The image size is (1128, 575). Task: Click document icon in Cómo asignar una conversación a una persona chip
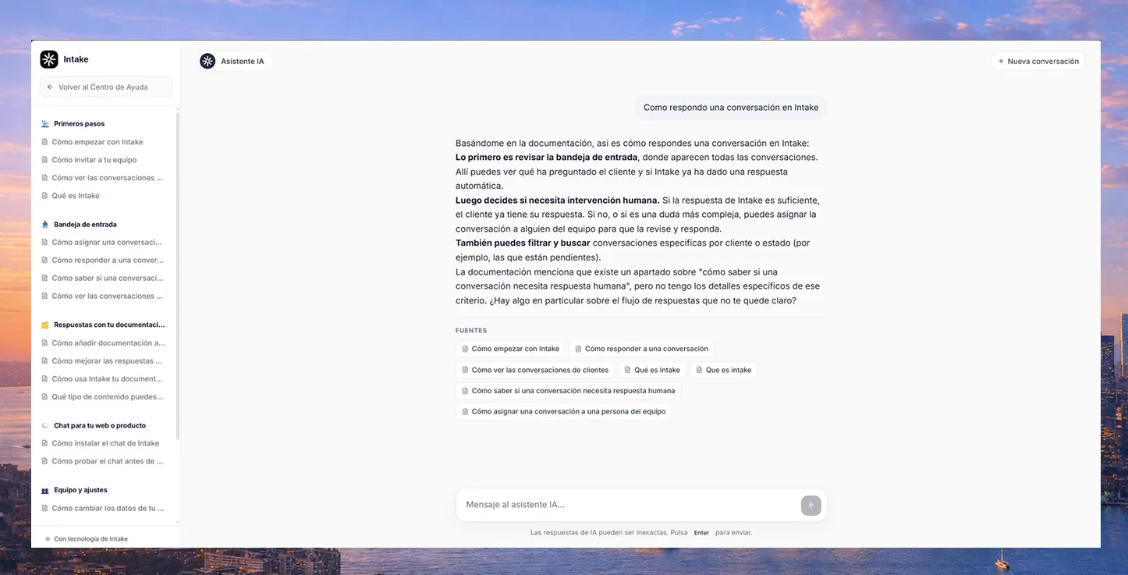tap(466, 412)
